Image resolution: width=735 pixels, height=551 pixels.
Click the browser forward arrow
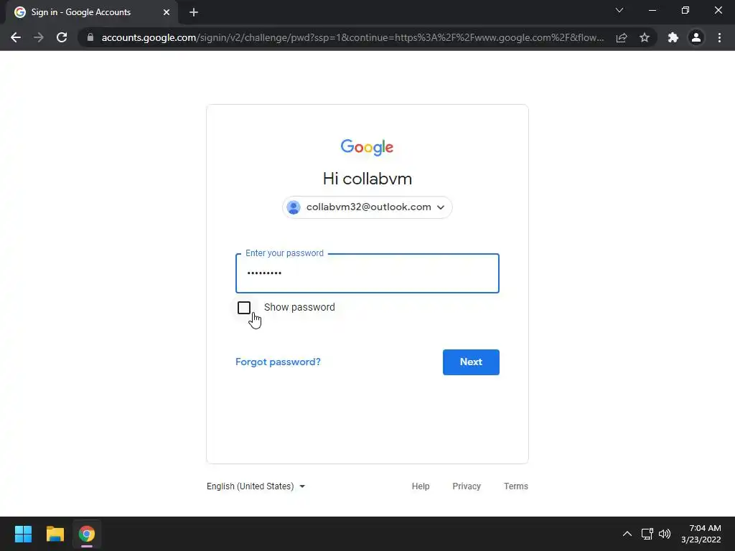[39, 37]
